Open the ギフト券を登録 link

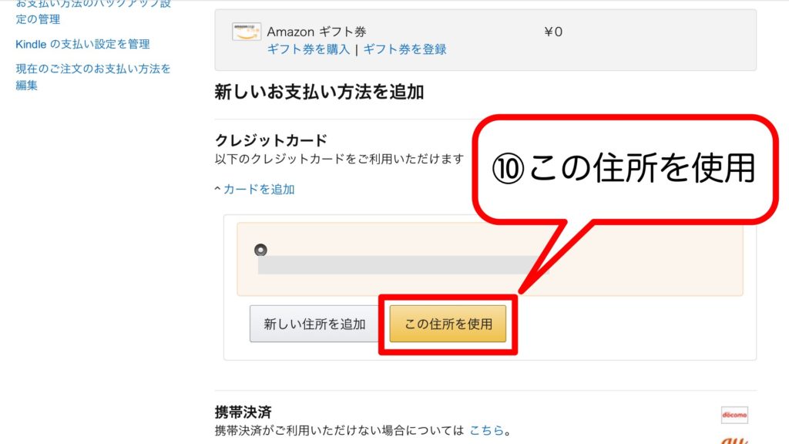click(405, 49)
